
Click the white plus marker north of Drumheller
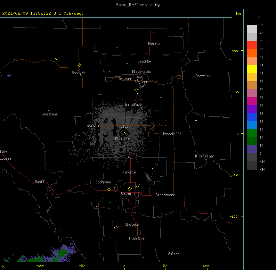coord(196,120)
